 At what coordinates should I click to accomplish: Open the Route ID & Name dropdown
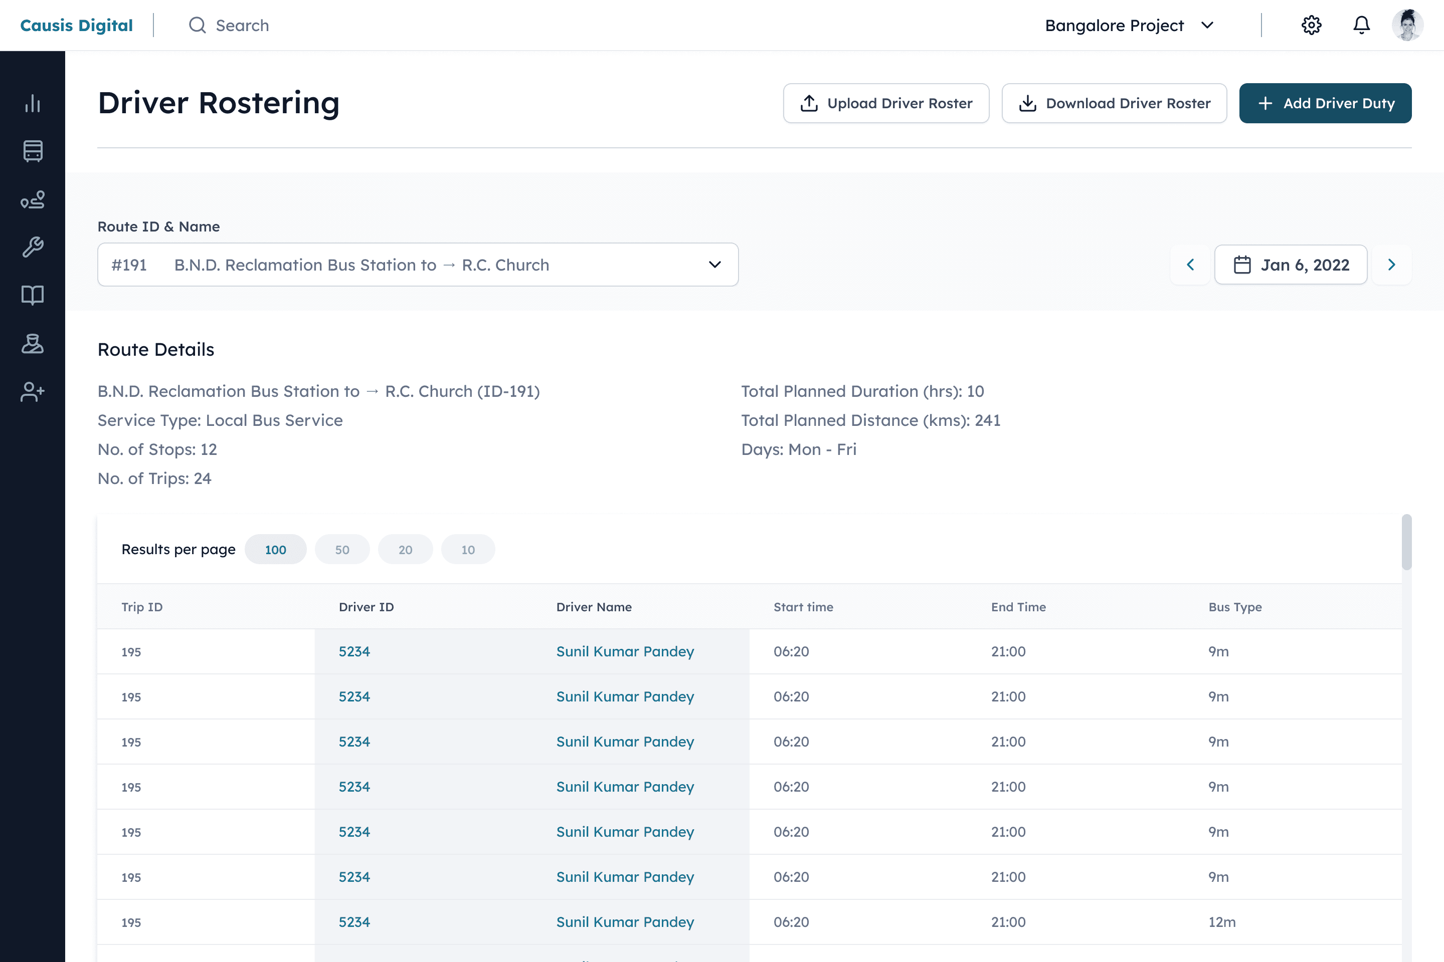coord(418,265)
